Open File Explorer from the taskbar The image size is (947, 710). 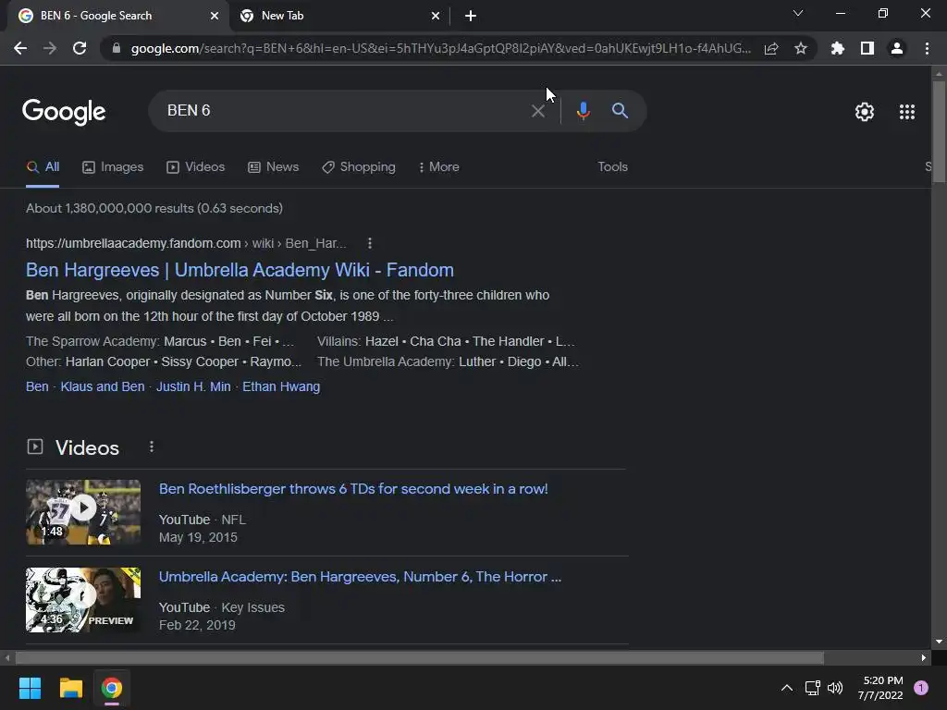click(x=70, y=688)
